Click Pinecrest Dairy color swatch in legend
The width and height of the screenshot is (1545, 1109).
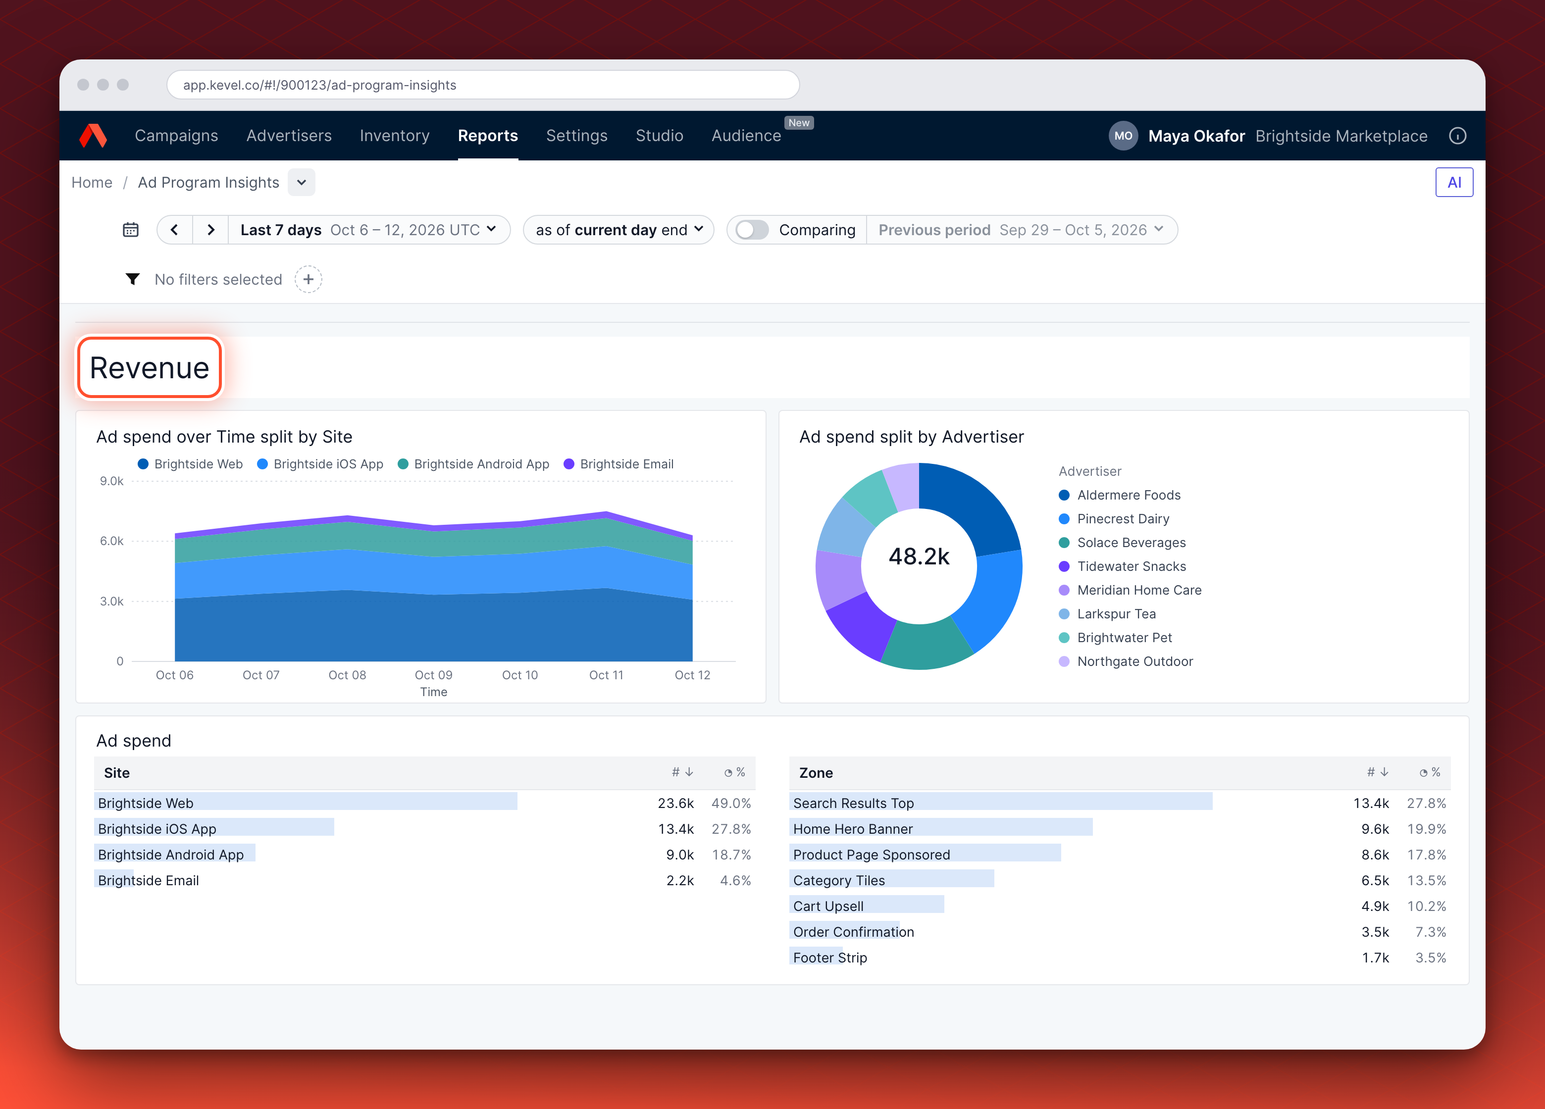[x=1063, y=519]
